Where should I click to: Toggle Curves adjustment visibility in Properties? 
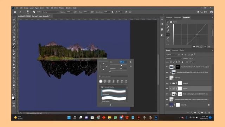pos(205,47)
